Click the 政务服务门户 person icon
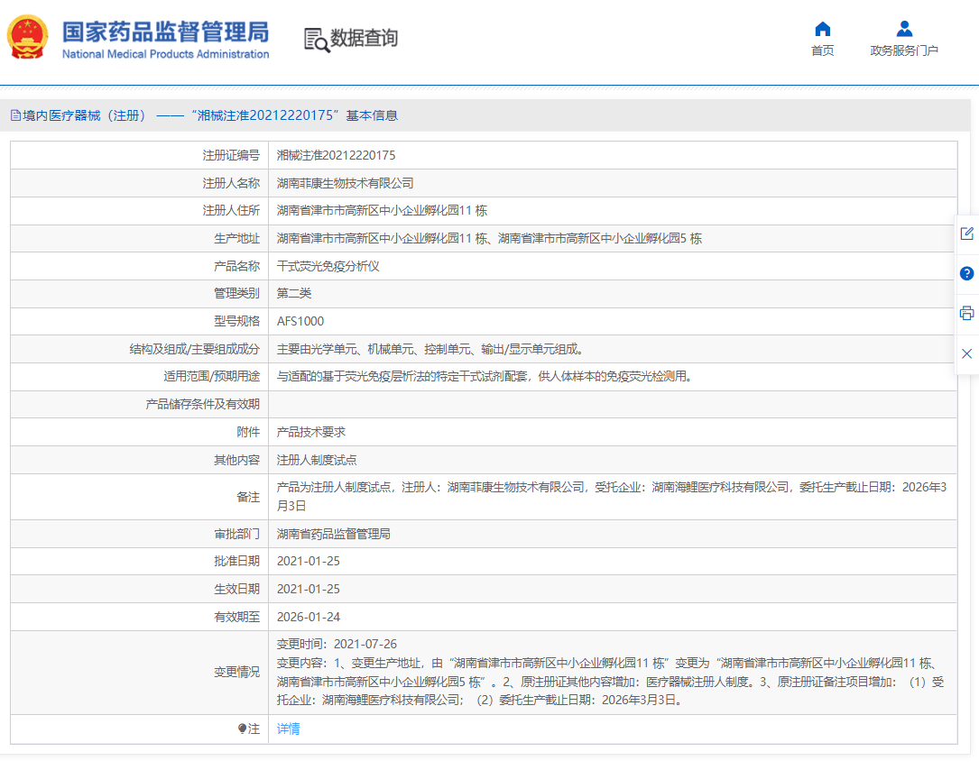 pos(904,29)
